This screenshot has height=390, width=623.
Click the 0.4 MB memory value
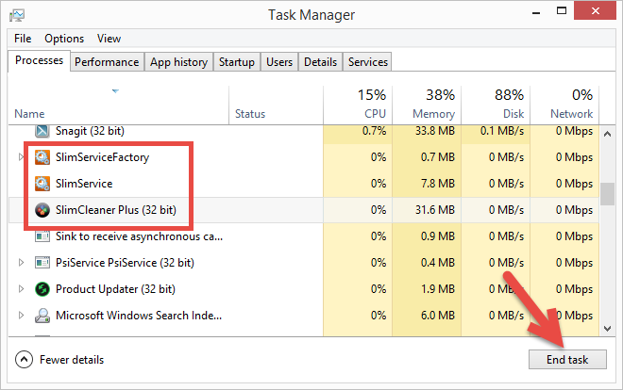click(x=437, y=263)
